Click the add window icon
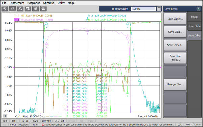This screenshot has width=203, height=127. pos(28,9)
